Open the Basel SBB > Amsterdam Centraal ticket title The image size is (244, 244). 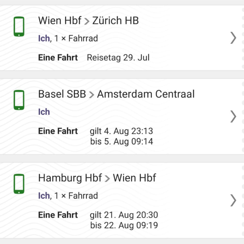(x=116, y=94)
